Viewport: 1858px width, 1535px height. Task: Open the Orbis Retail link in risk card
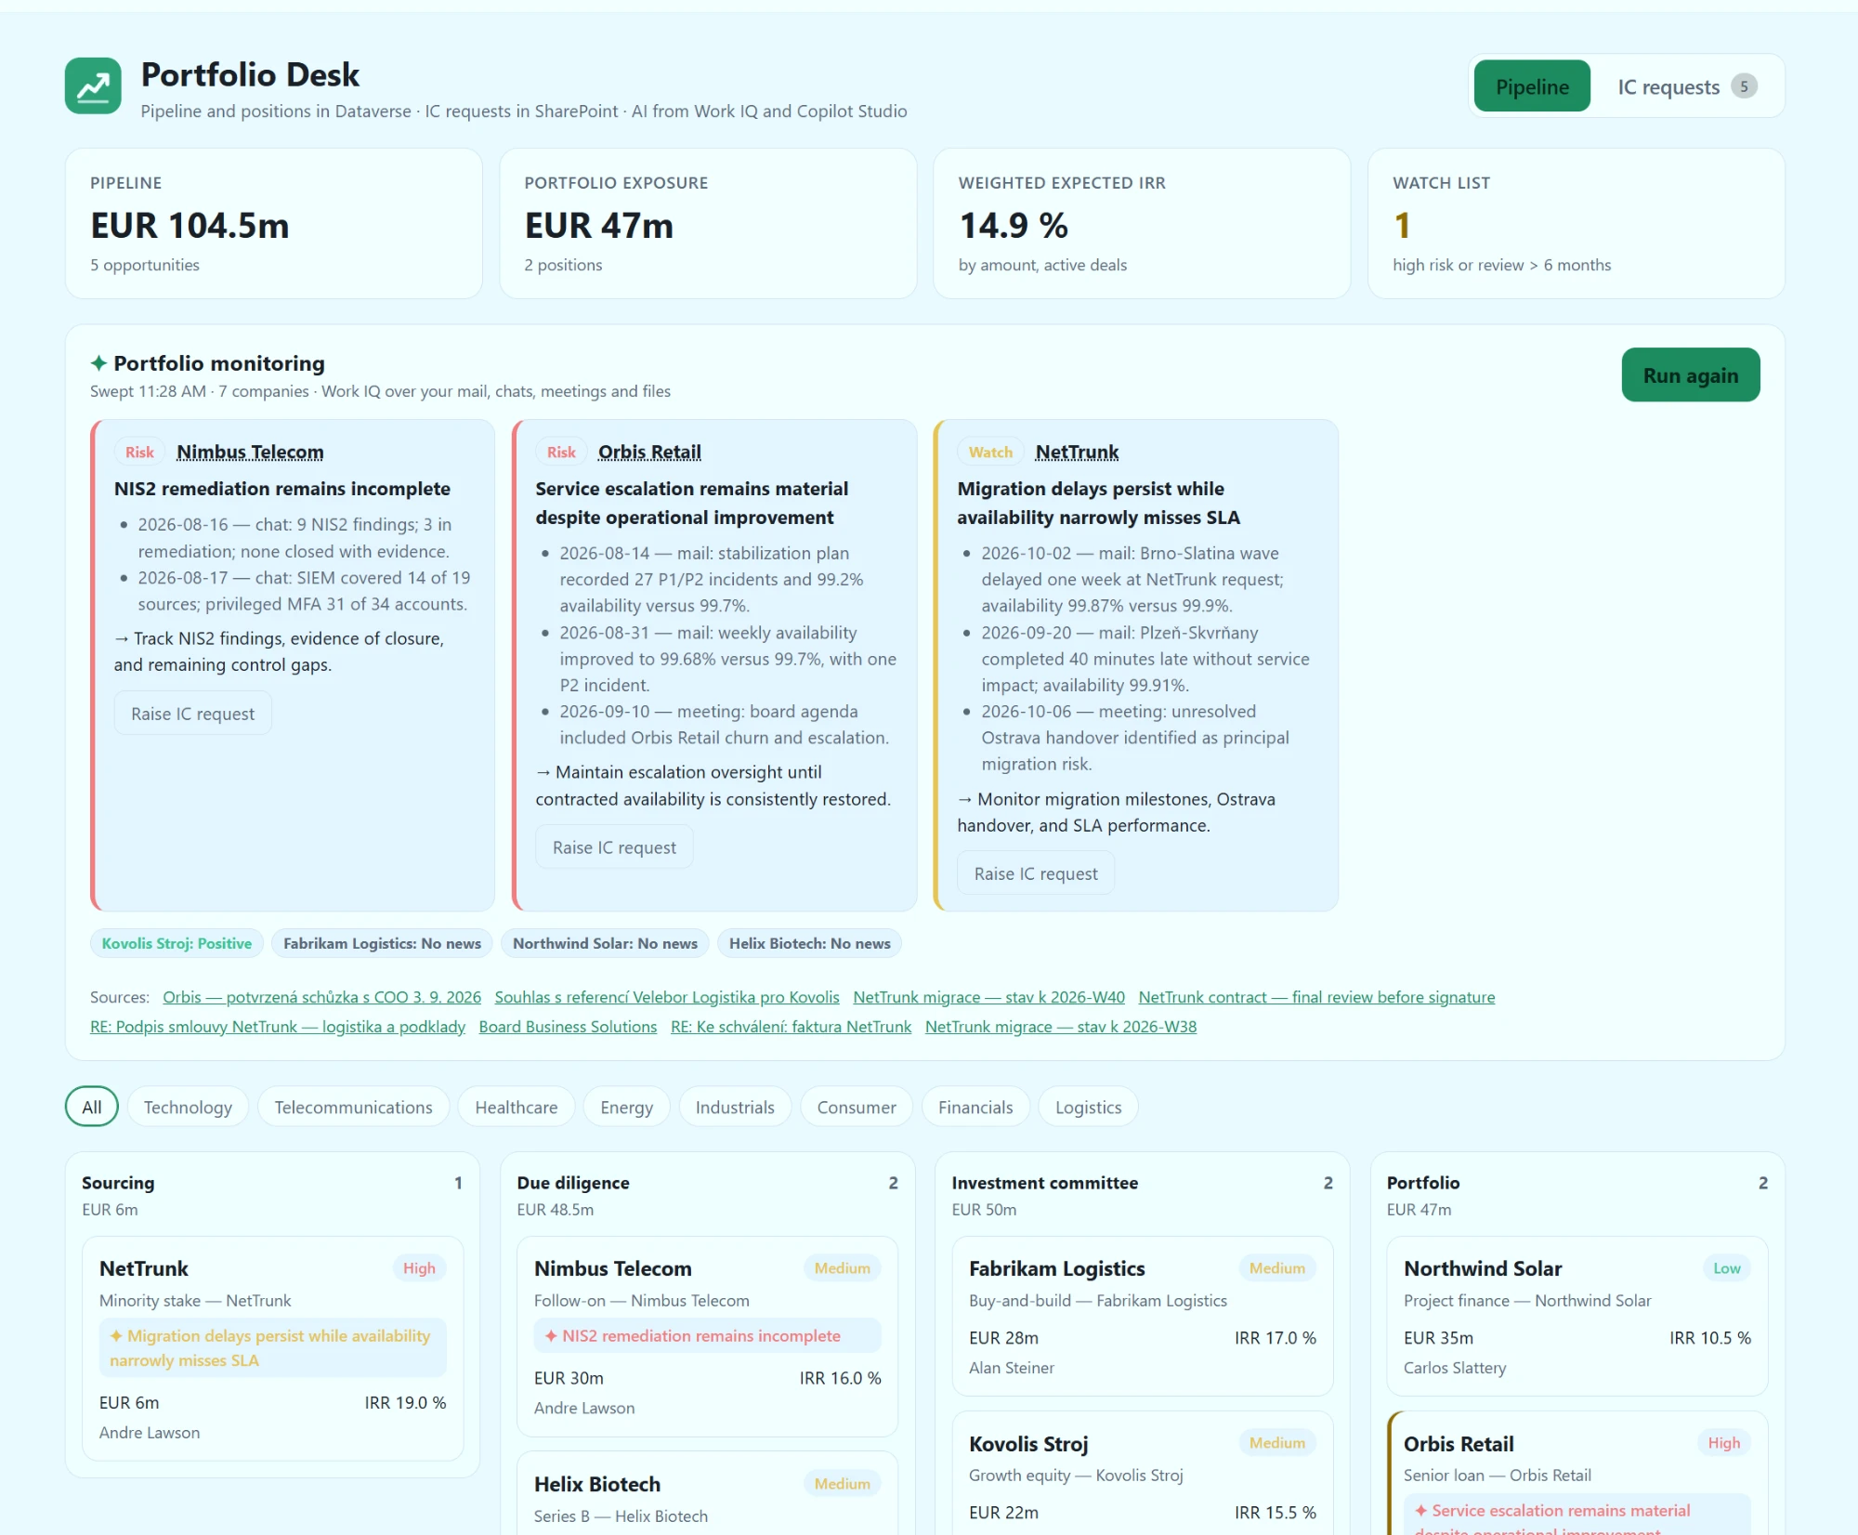point(649,453)
